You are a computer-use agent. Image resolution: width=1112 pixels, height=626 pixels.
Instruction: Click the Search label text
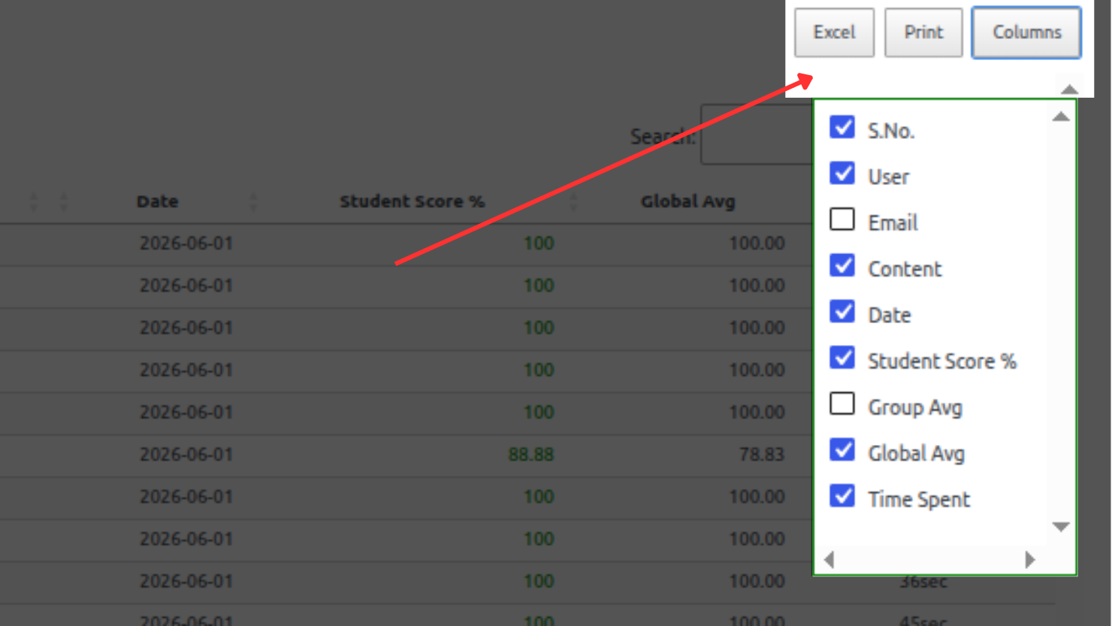coord(663,137)
